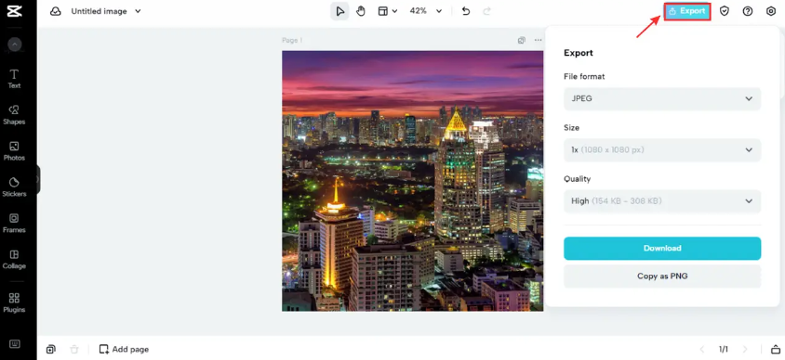This screenshot has height=360, width=785.
Task: Activate the hand pan tool
Action: click(x=361, y=11)
